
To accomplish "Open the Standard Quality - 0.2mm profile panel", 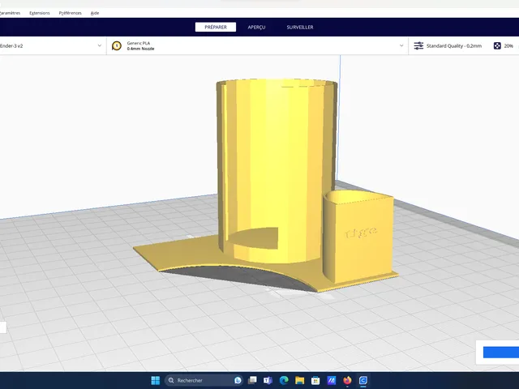I will tap(454, 46).
